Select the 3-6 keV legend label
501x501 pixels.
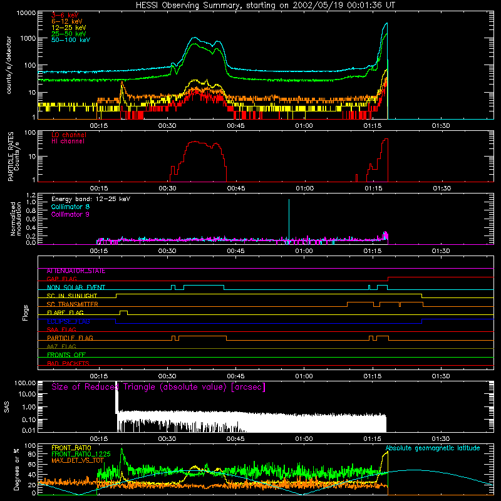(x=65, y=15)
